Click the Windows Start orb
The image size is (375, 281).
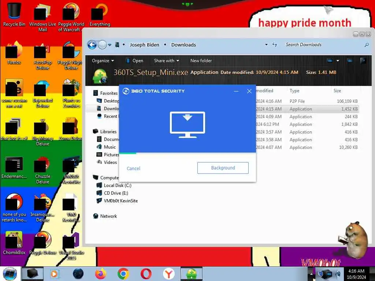pos(10,274)
